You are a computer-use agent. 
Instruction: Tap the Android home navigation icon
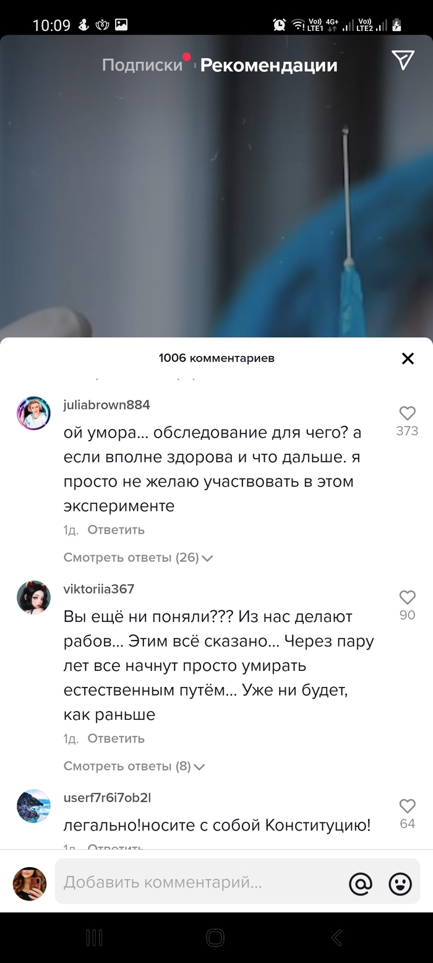215,938
